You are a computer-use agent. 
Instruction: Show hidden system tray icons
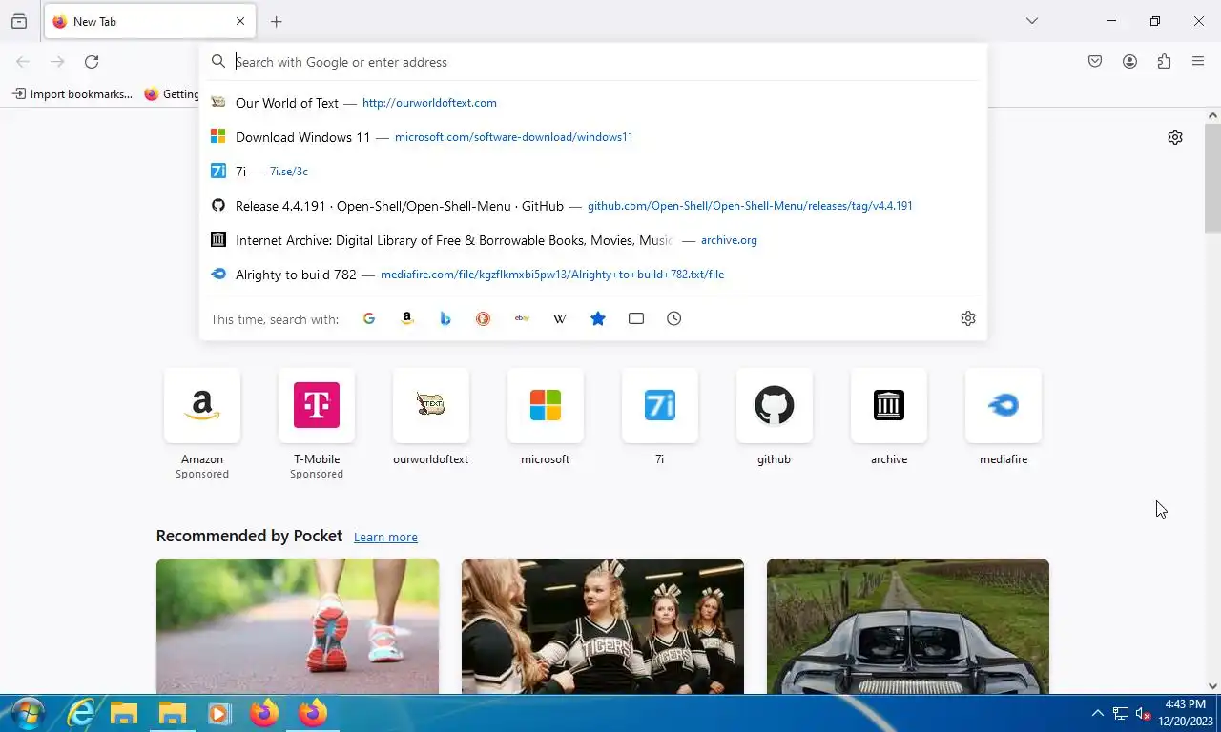(1097, 713)
